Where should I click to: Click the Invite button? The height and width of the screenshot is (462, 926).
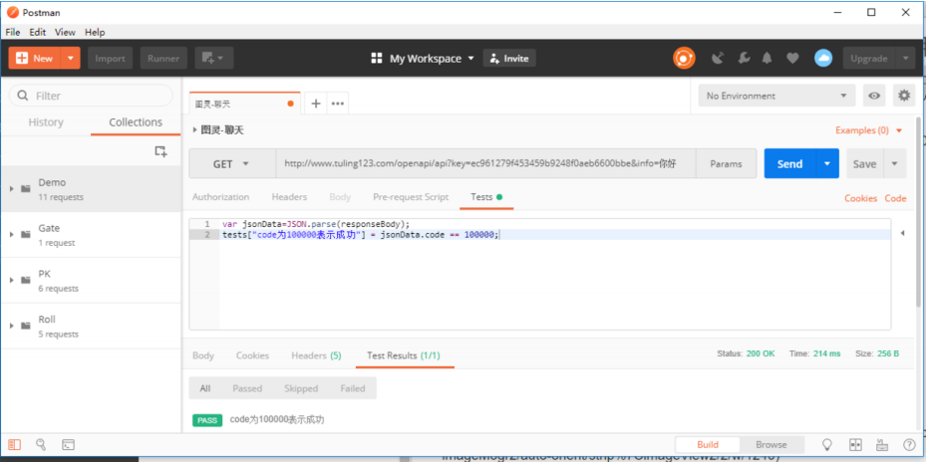click(509, 58)
